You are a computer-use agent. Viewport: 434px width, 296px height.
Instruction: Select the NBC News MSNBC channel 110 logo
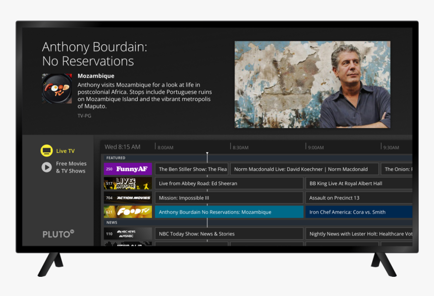[128, 234]
